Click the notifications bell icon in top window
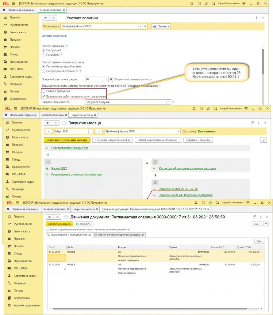The image size is (273, 315). point(192,3)
